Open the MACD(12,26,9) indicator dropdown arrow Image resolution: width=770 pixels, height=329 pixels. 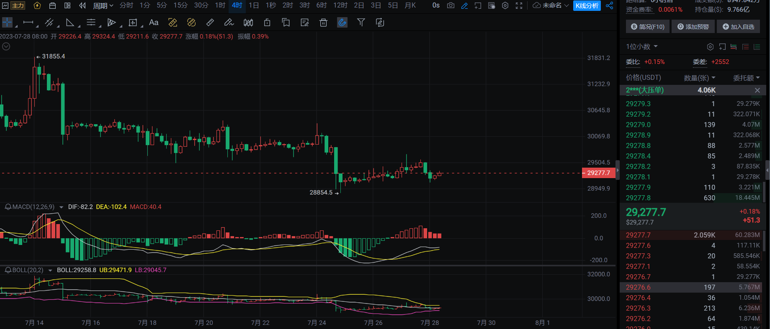[61, 207]
